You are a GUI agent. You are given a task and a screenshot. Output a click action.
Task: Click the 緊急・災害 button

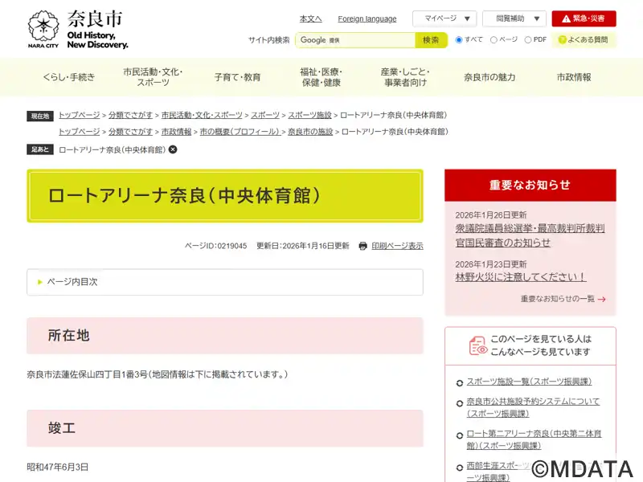click(584, 18)
